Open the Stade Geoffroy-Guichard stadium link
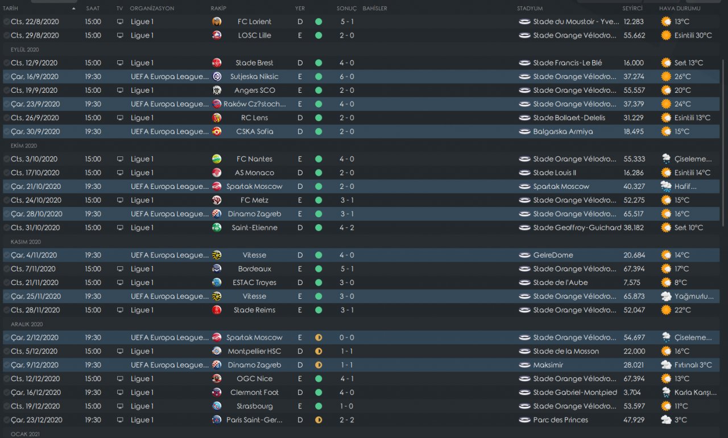The image size is (728, 438). coord(577,228)
